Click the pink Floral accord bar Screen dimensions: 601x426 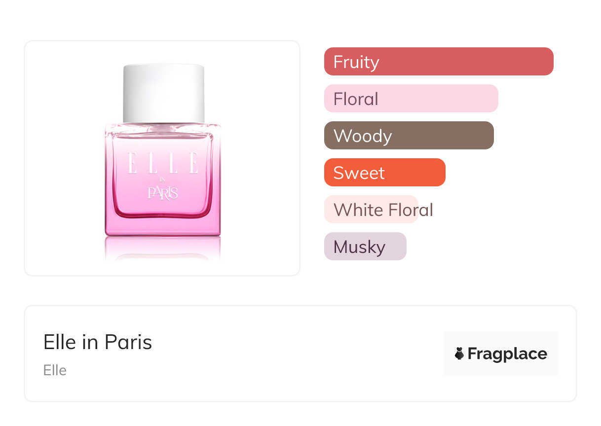[x=411, y=99]
